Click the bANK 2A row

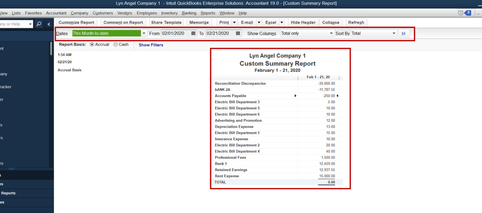pos(278,90)
